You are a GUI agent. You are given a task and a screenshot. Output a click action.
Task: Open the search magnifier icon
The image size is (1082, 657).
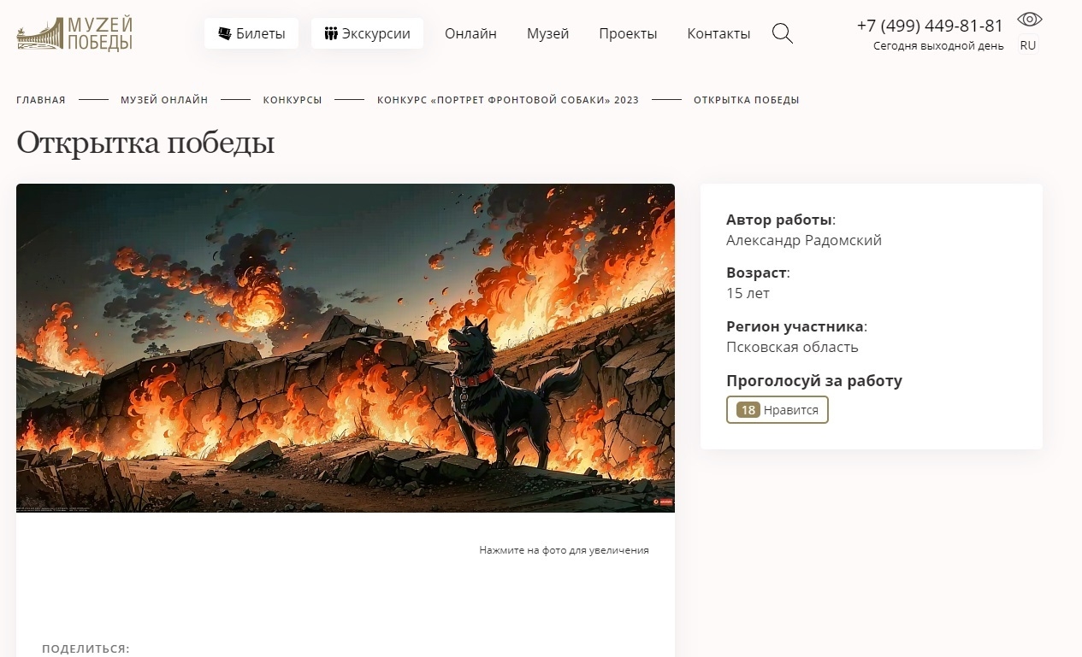pos(782,33)
